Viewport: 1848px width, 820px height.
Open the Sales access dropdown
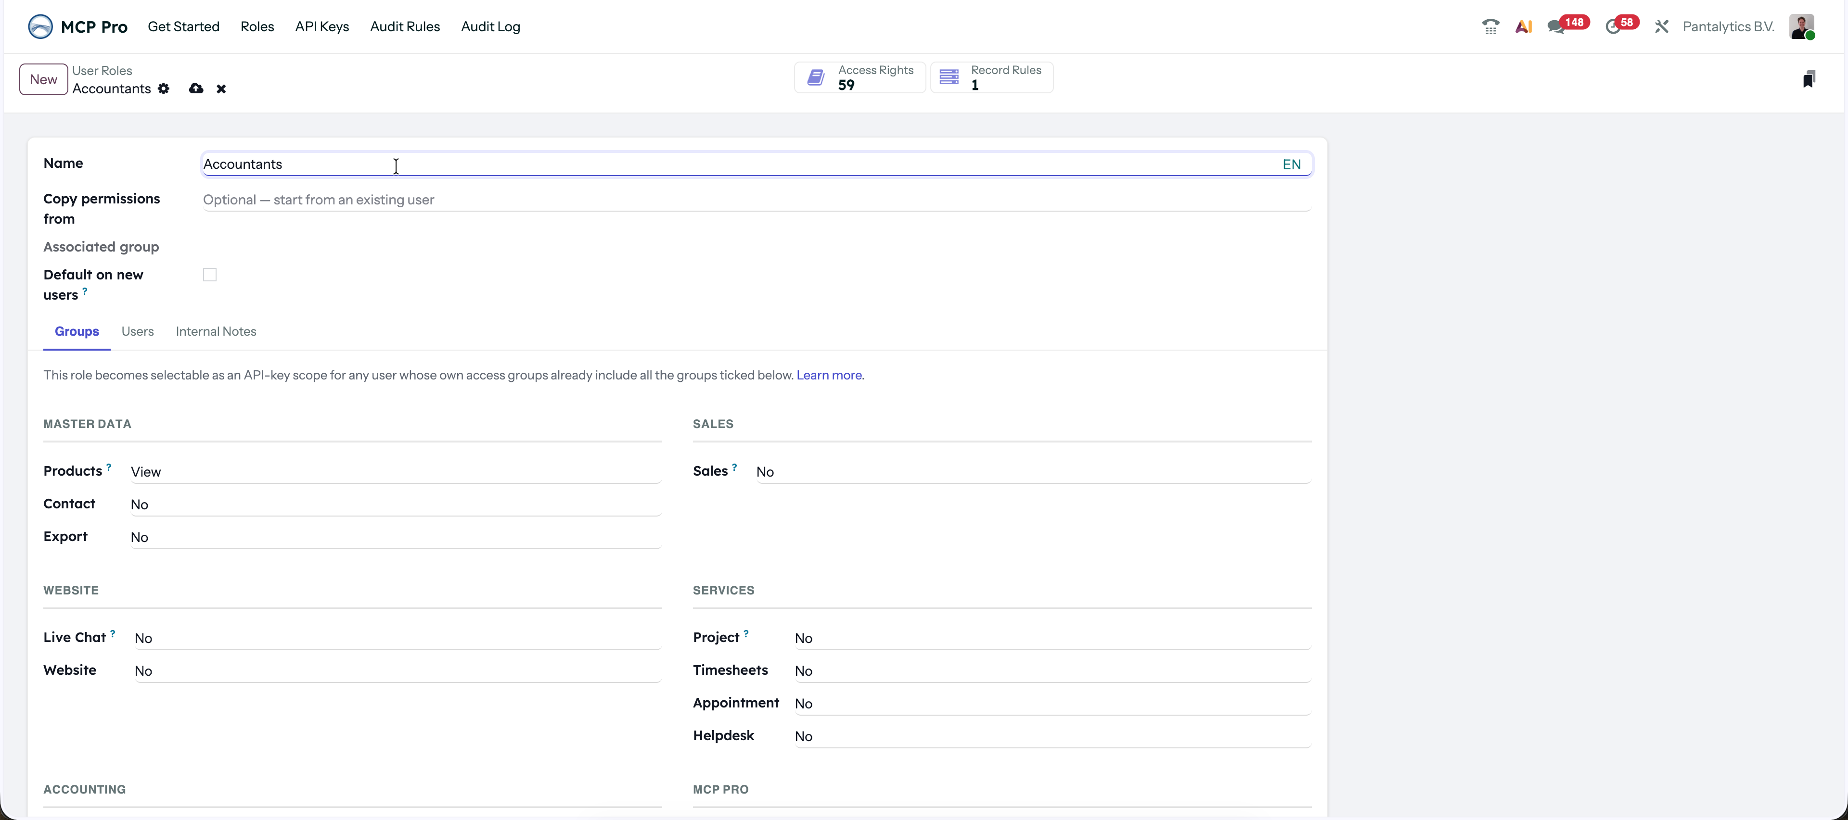click(x=1033, y=472)
